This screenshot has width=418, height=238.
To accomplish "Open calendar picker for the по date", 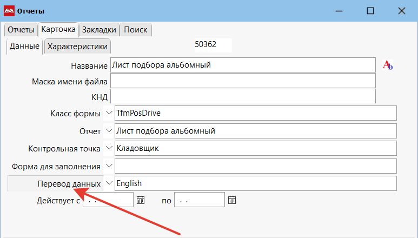I will point(232,200).
